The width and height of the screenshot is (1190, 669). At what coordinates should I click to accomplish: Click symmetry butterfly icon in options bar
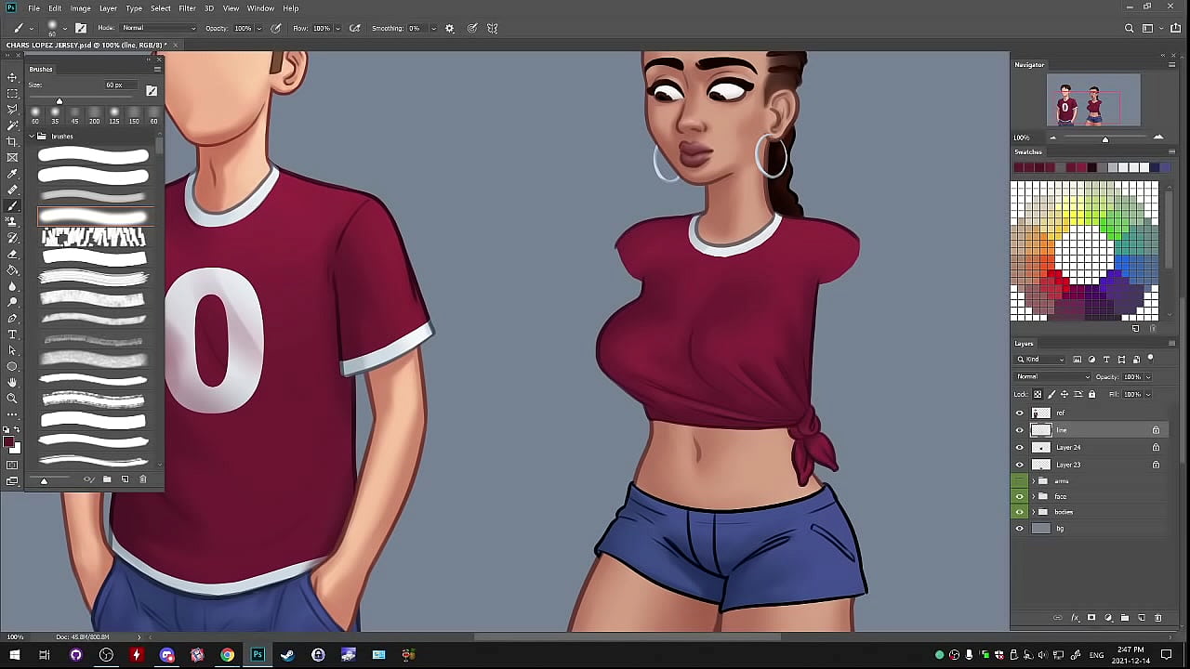click(x=493, y=28)
